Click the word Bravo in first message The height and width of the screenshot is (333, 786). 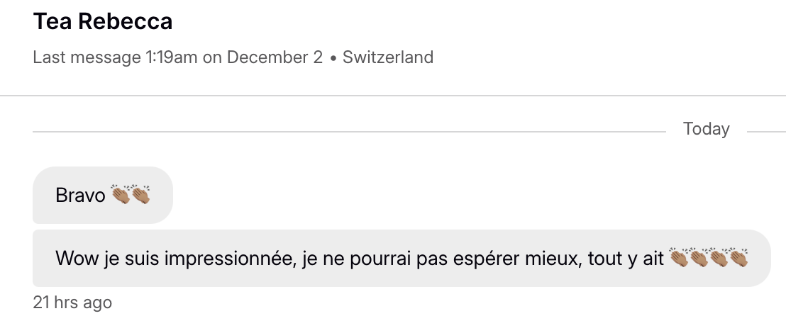(80, 195)
